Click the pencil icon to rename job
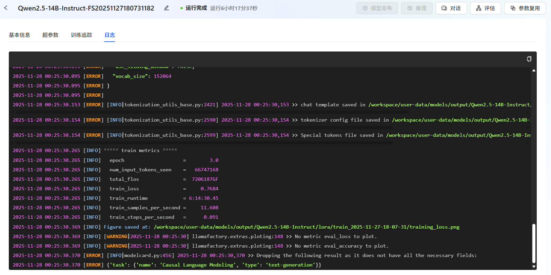Screen dimensions: 551x275 (x=166, y=8)
